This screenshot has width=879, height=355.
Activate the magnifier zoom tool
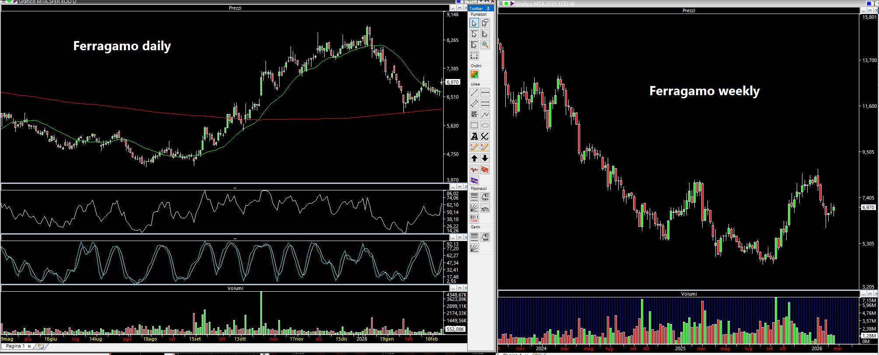485,45
